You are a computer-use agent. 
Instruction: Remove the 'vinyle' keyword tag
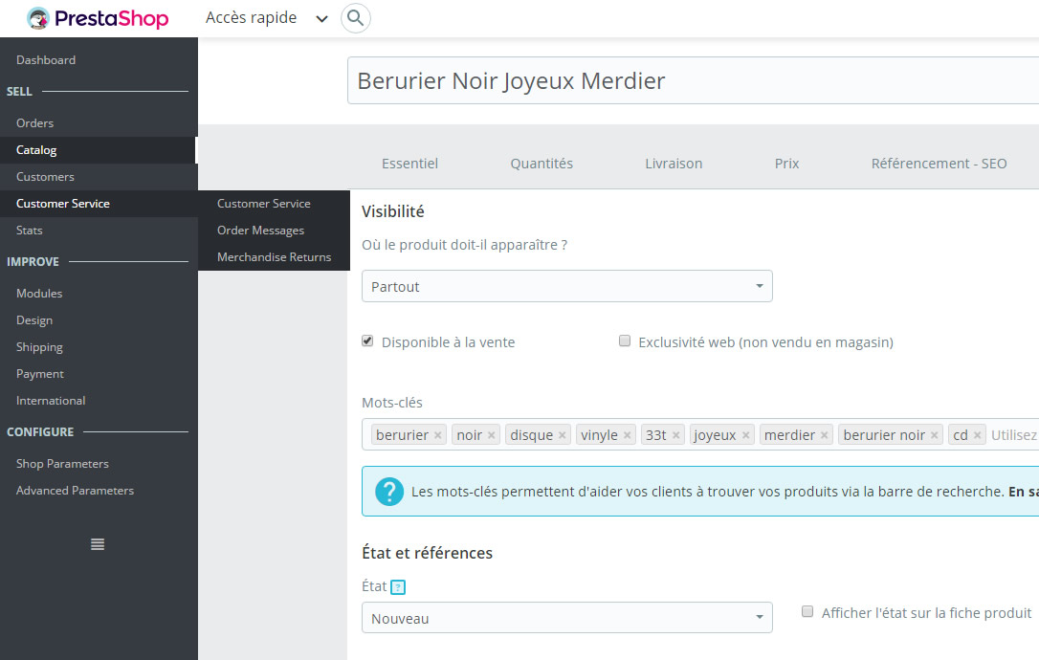pos(627,435)
